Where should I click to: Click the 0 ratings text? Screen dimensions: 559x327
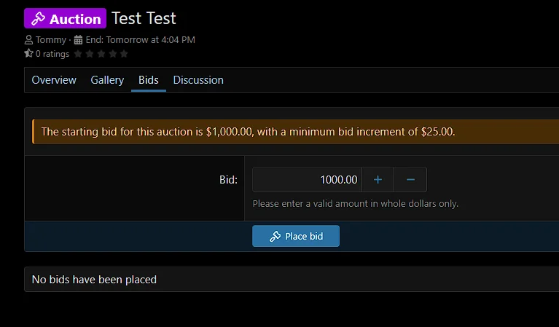[x=52, y=54]
